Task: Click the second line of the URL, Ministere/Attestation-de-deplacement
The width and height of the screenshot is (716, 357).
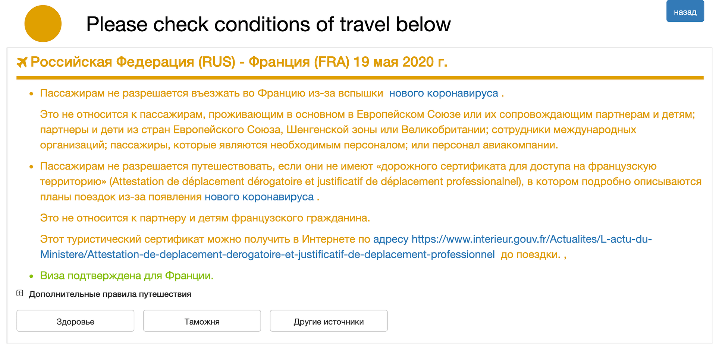Action: tap(267, 255)
